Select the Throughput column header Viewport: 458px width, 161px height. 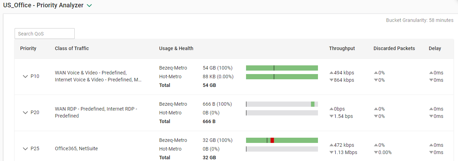(x=342, y=48)
